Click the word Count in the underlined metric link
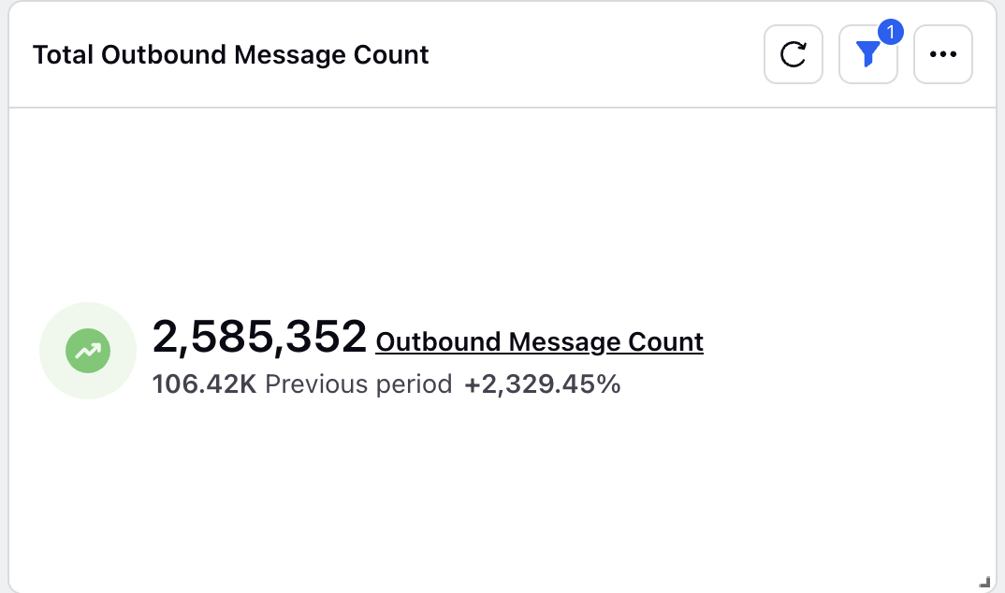The height and width of the screenshot is (593, 1005). (665, 342)
